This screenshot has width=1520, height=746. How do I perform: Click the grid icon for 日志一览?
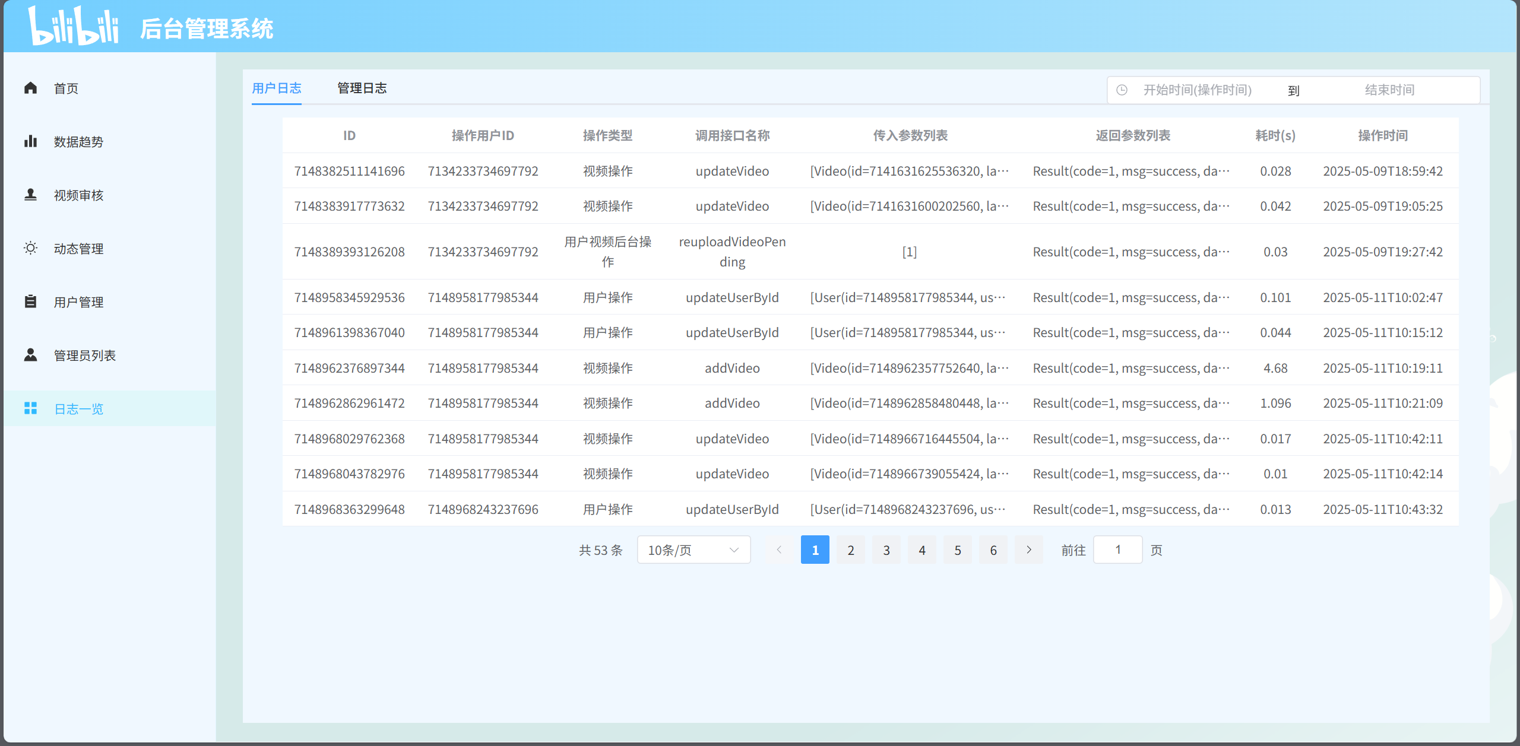30,408
